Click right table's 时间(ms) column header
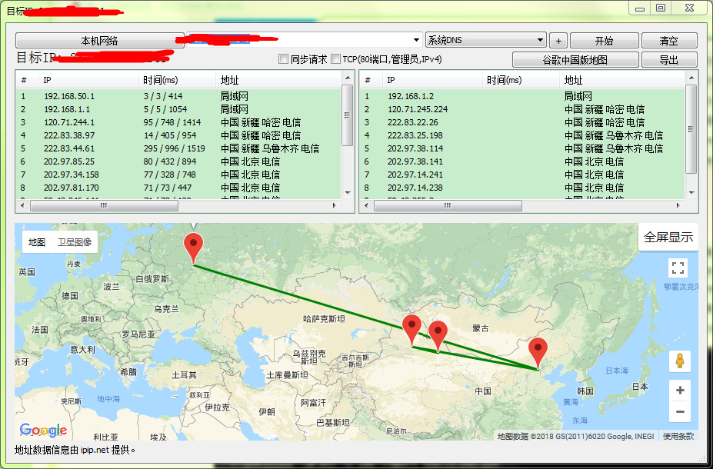 tap(521, 80)
